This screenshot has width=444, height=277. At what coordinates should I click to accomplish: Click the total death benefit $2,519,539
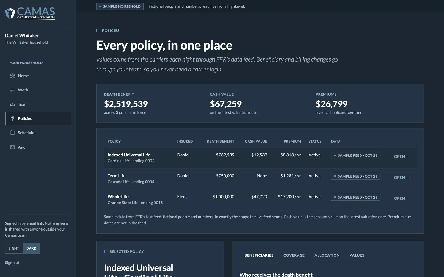(x=126, y=104)
